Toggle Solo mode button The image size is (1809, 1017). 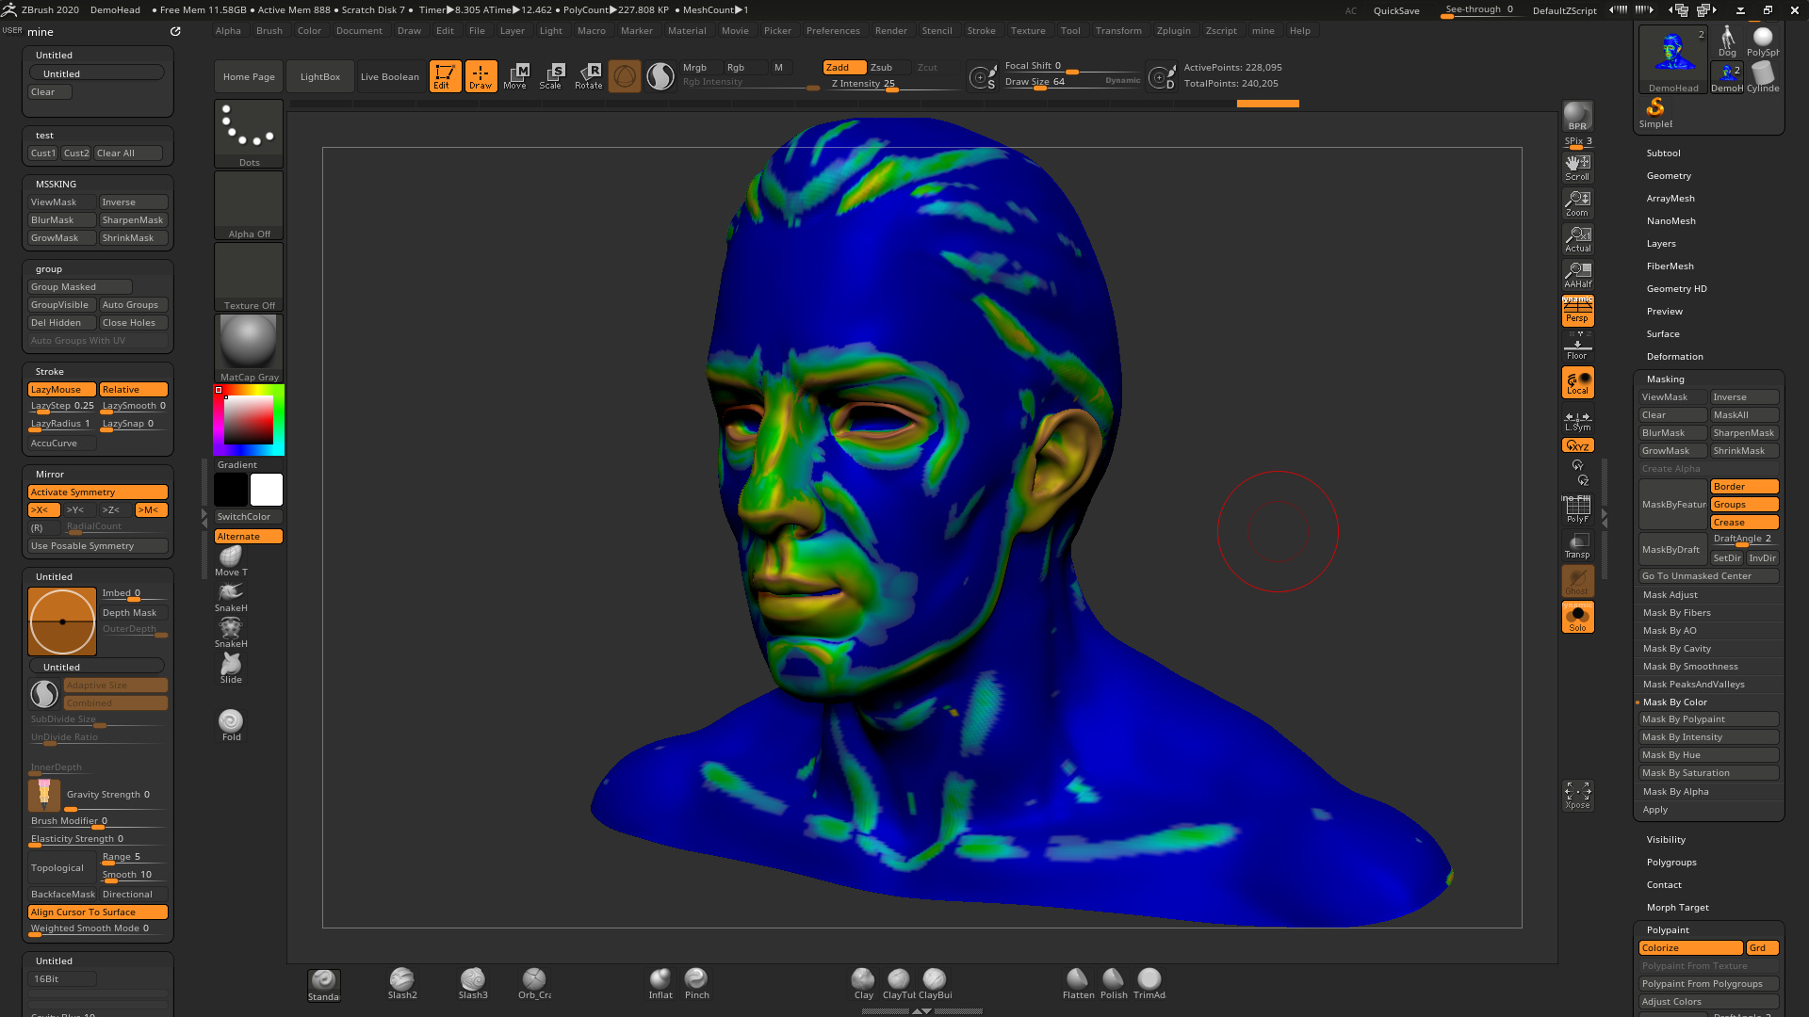(1577, 617)
